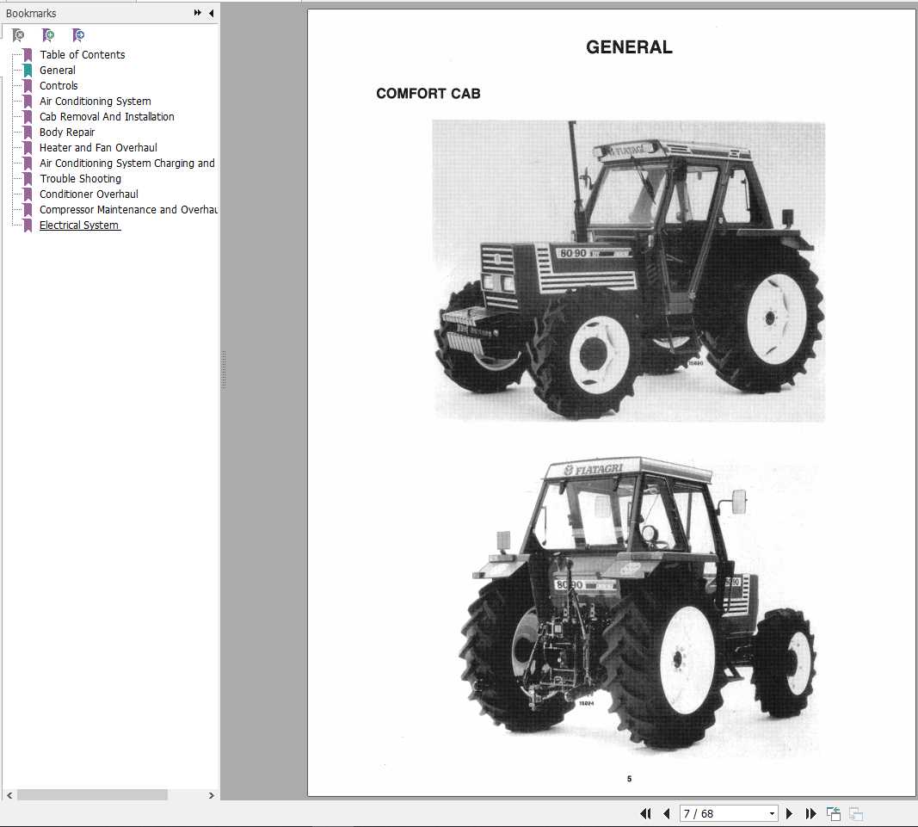The height and width of the screenshot is (827, 918).
Task: Open the Air Conditioning System bookmark
Action: tap(95, 102)
